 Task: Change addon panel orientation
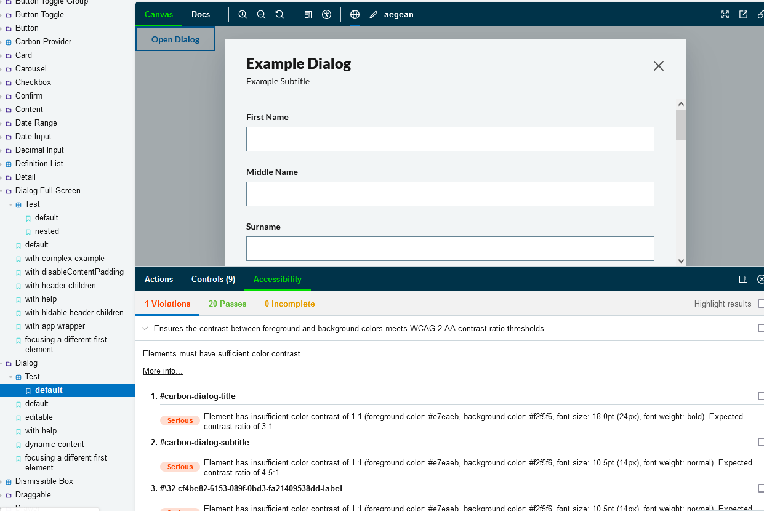point(743,279)
